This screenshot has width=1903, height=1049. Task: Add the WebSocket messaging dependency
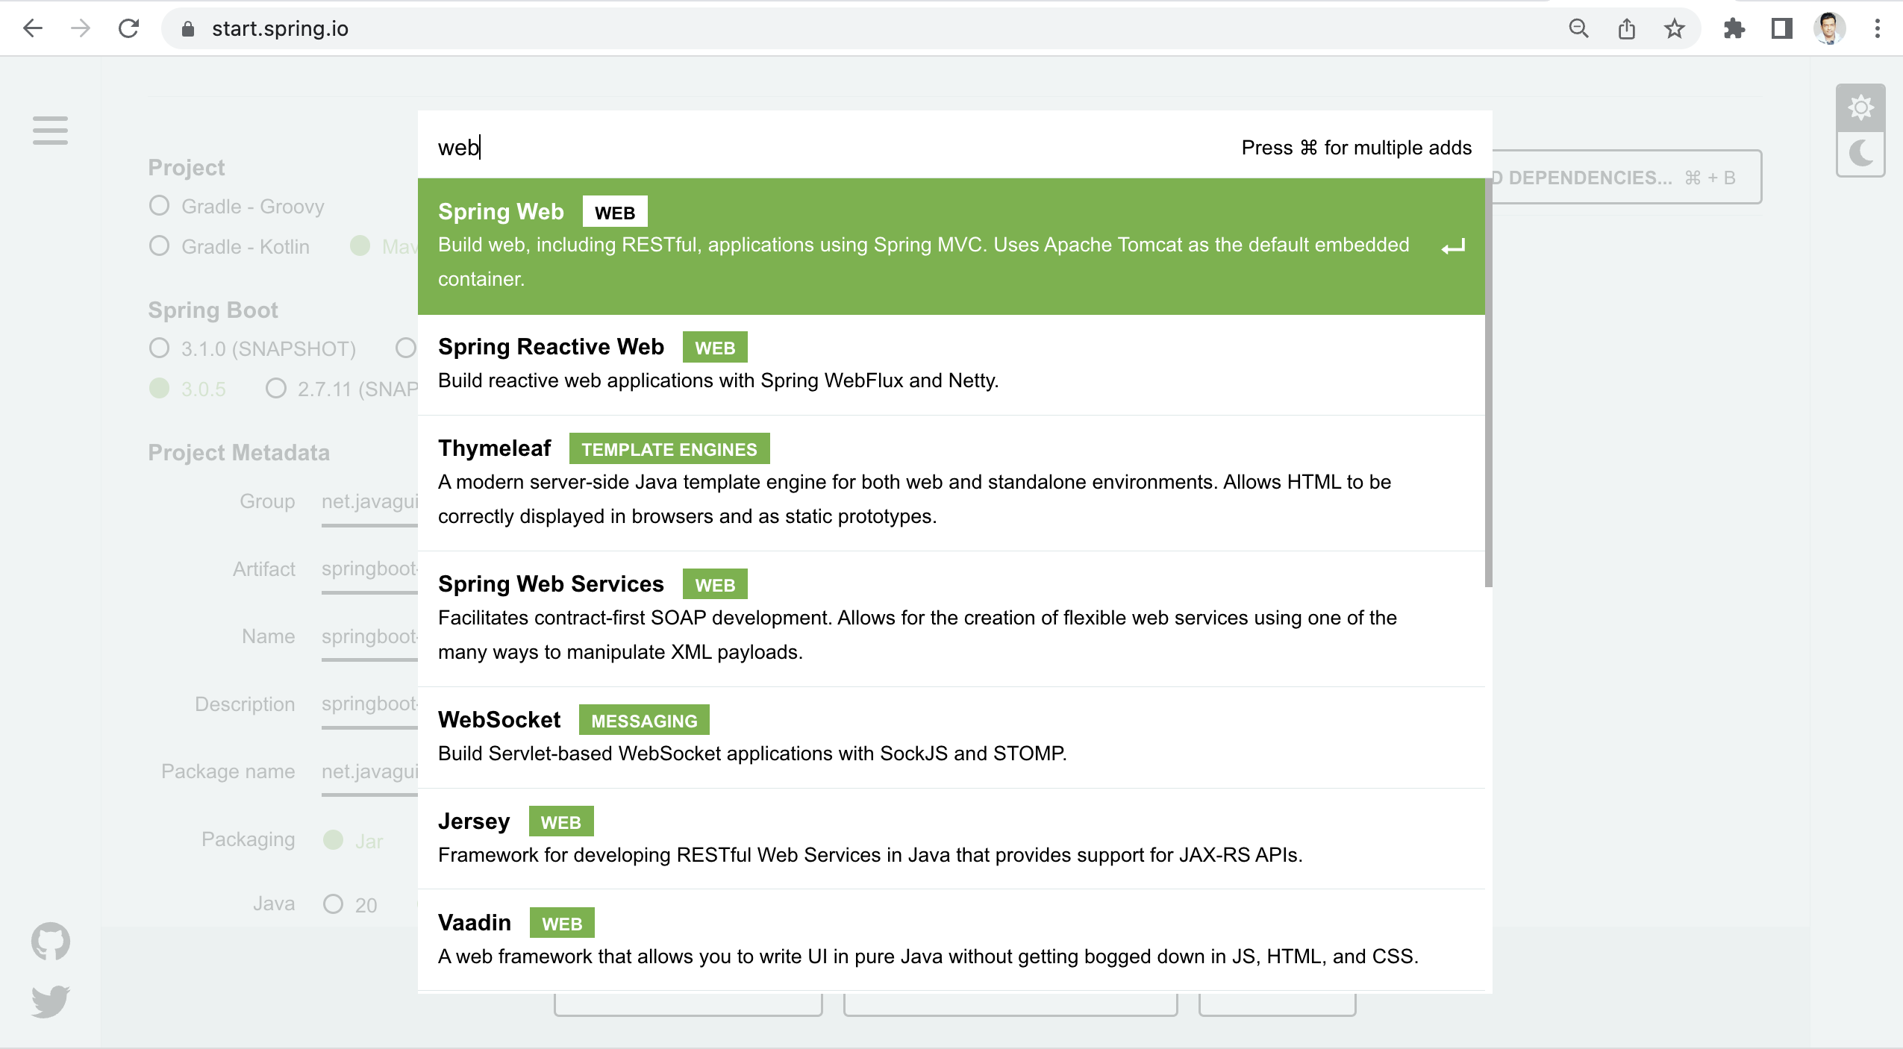[x=951, y=738]
